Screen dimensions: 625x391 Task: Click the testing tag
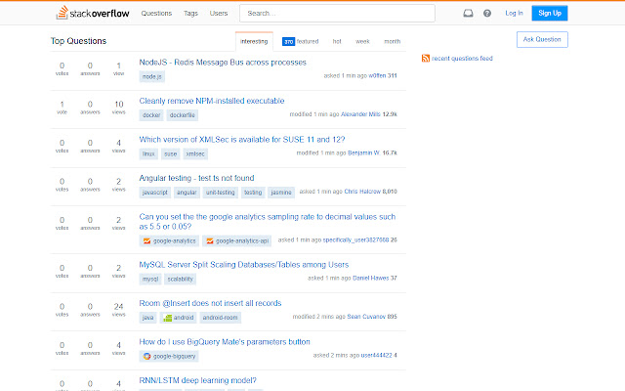(x=253, y=193)
